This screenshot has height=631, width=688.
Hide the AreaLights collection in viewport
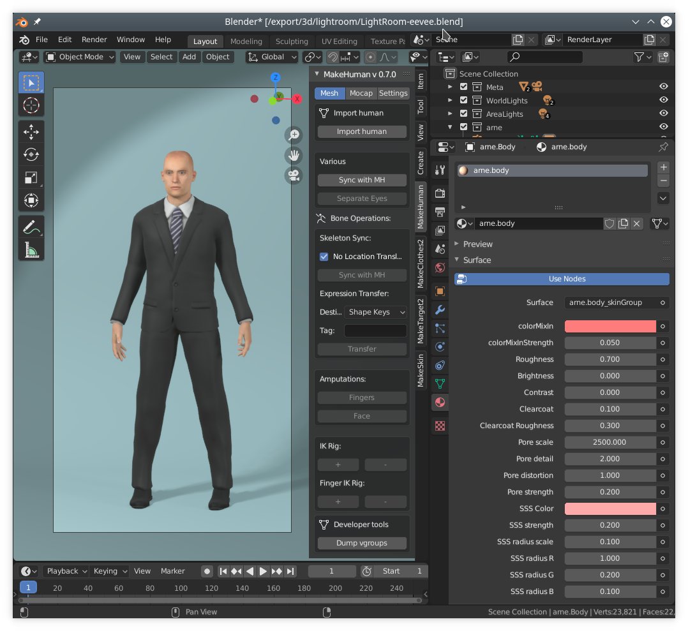click(664, 113)
